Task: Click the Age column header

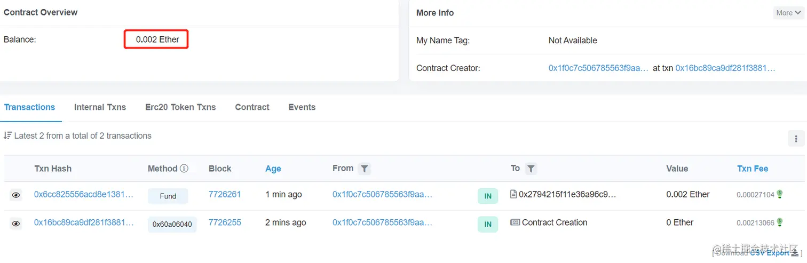Action: click(273, 169)
